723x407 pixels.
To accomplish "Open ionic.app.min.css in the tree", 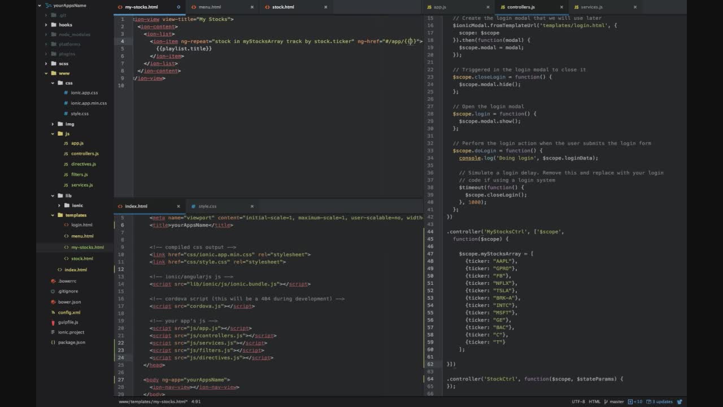I will pyautogui.click(x=89, y=103).
